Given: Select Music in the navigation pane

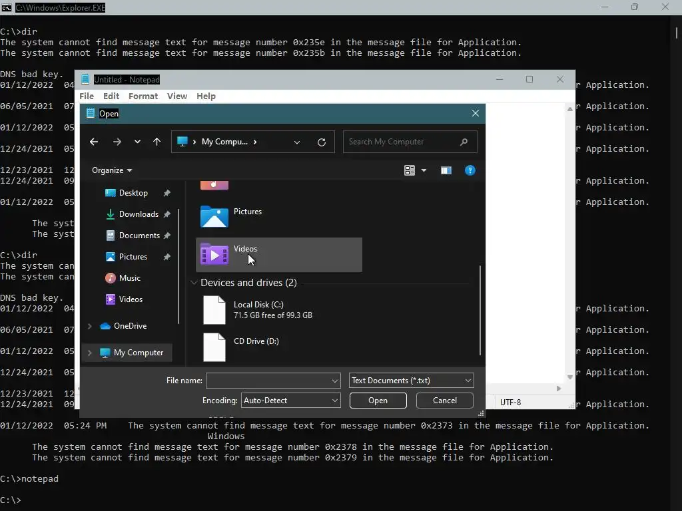Looking at the screenshot, I should (130, 278).
